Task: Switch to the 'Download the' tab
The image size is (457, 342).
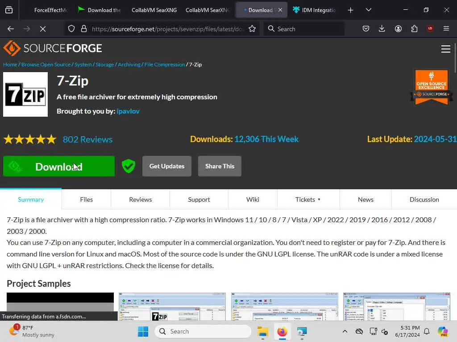Action: pos(100,10)
